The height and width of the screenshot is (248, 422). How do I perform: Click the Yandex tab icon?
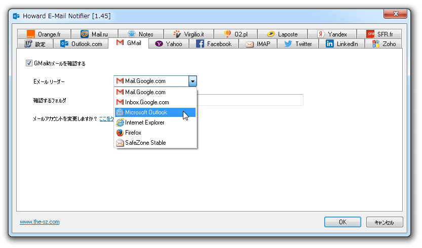321,34
